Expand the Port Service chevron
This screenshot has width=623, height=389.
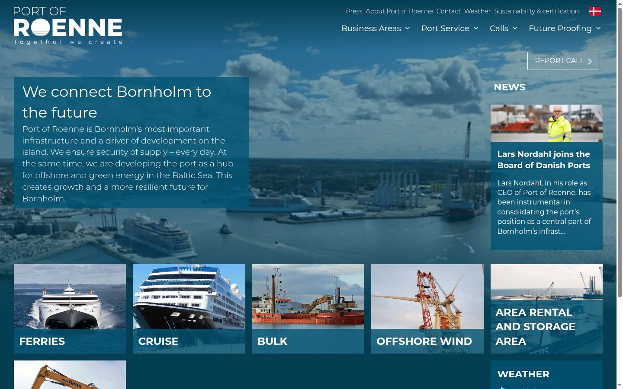click(x=476, y=28)
